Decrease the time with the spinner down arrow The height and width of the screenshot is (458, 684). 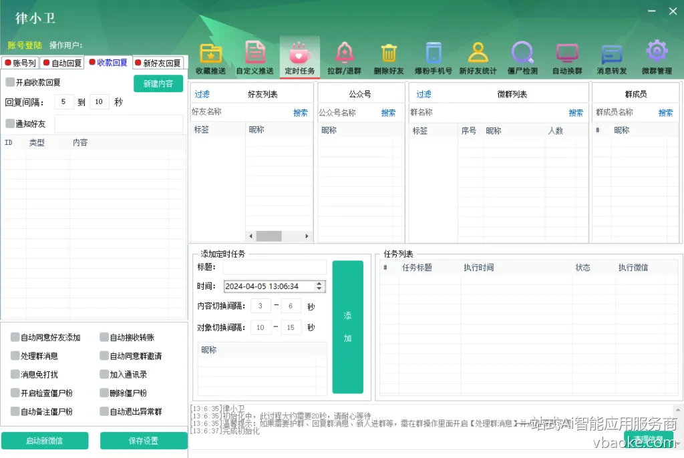(319, 289)
